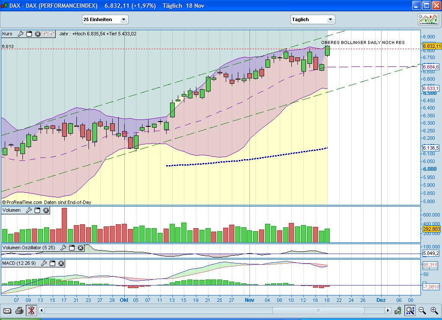Move the Kurs panel down with arrow icon
The width and height of the screenshot is (442, 320).
pos(52,34)
